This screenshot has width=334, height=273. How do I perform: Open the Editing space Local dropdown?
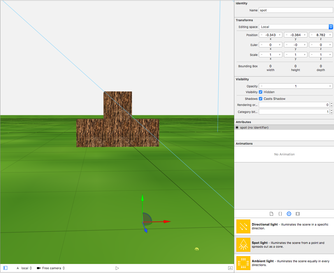(x=296, y=27)
